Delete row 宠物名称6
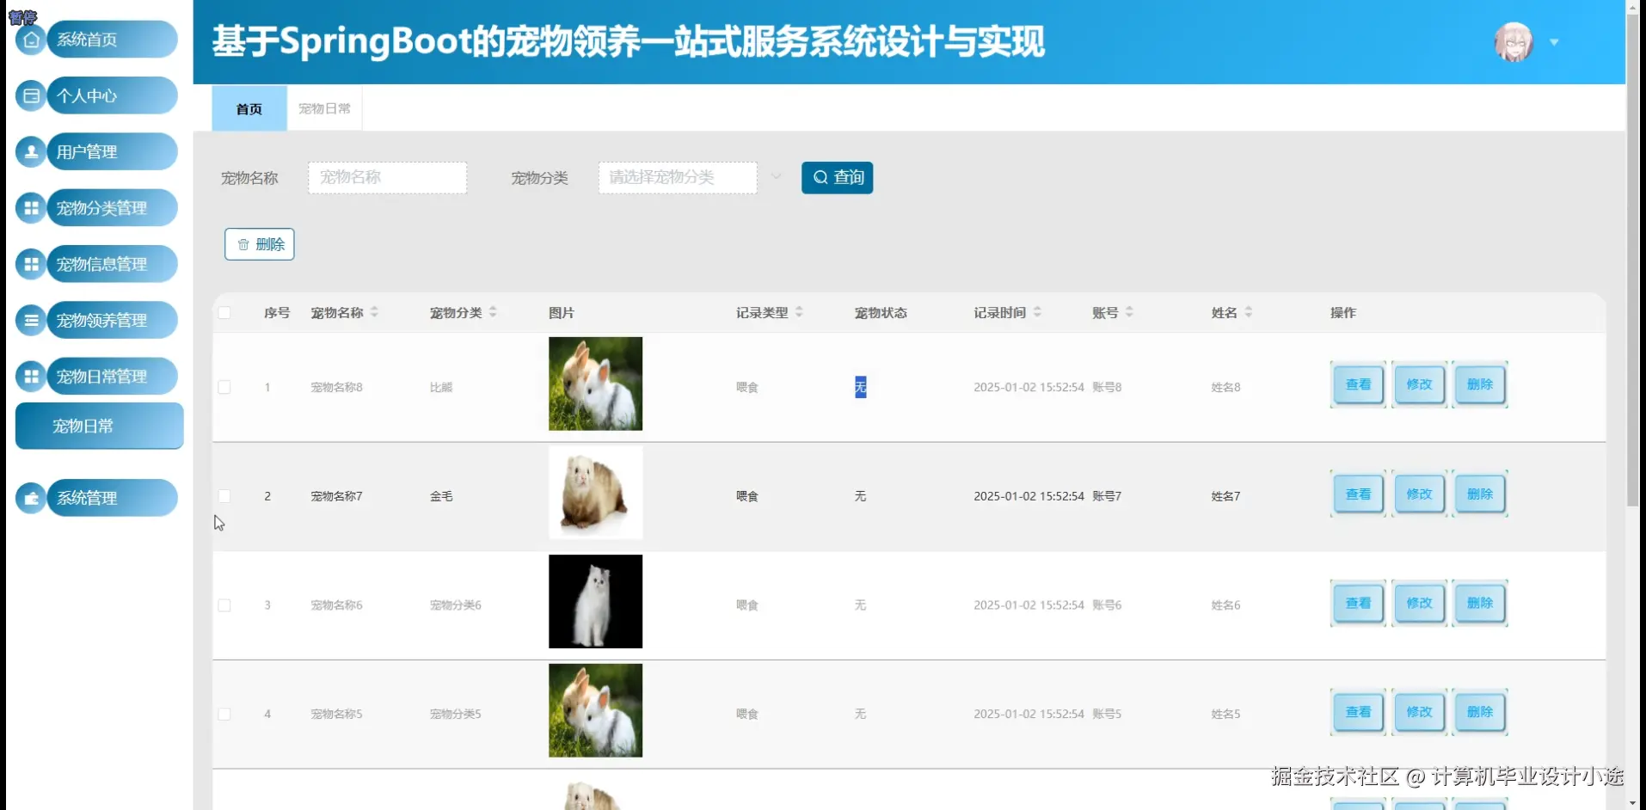 coord(1479,603)
